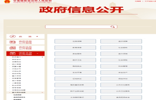The image size is (156, 100).
Task: Click the 公共文化服务 grid button
Action: tap(121, 85)
